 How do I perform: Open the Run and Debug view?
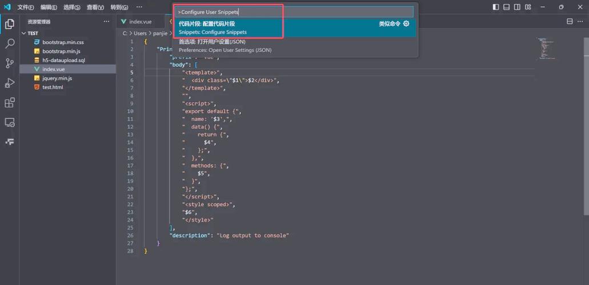(10, 83)
